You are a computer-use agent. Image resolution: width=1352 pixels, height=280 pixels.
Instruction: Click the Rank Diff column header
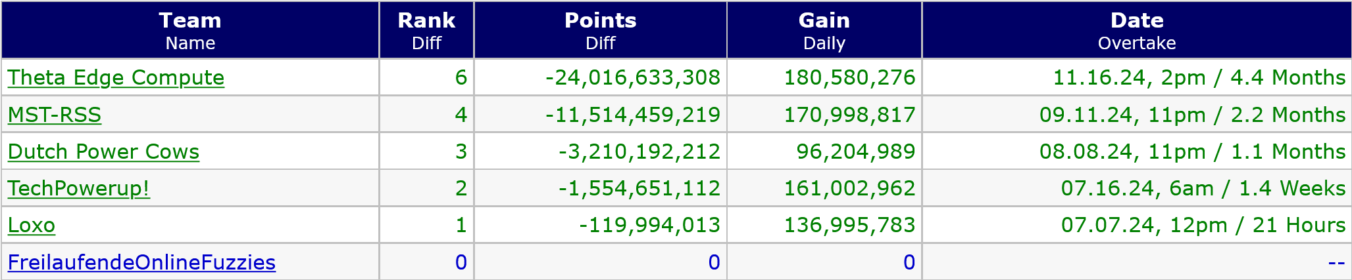coord(426,30)
